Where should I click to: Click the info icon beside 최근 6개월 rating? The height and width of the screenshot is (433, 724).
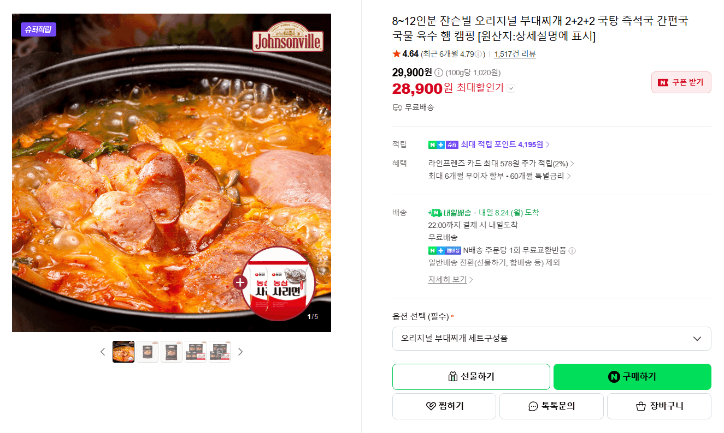click(478, 54)
